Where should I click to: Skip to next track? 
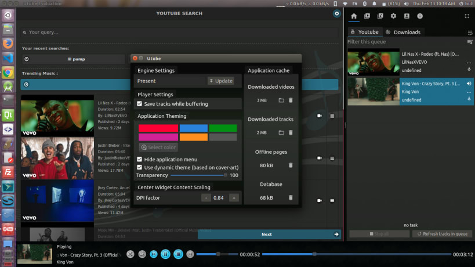190,254
